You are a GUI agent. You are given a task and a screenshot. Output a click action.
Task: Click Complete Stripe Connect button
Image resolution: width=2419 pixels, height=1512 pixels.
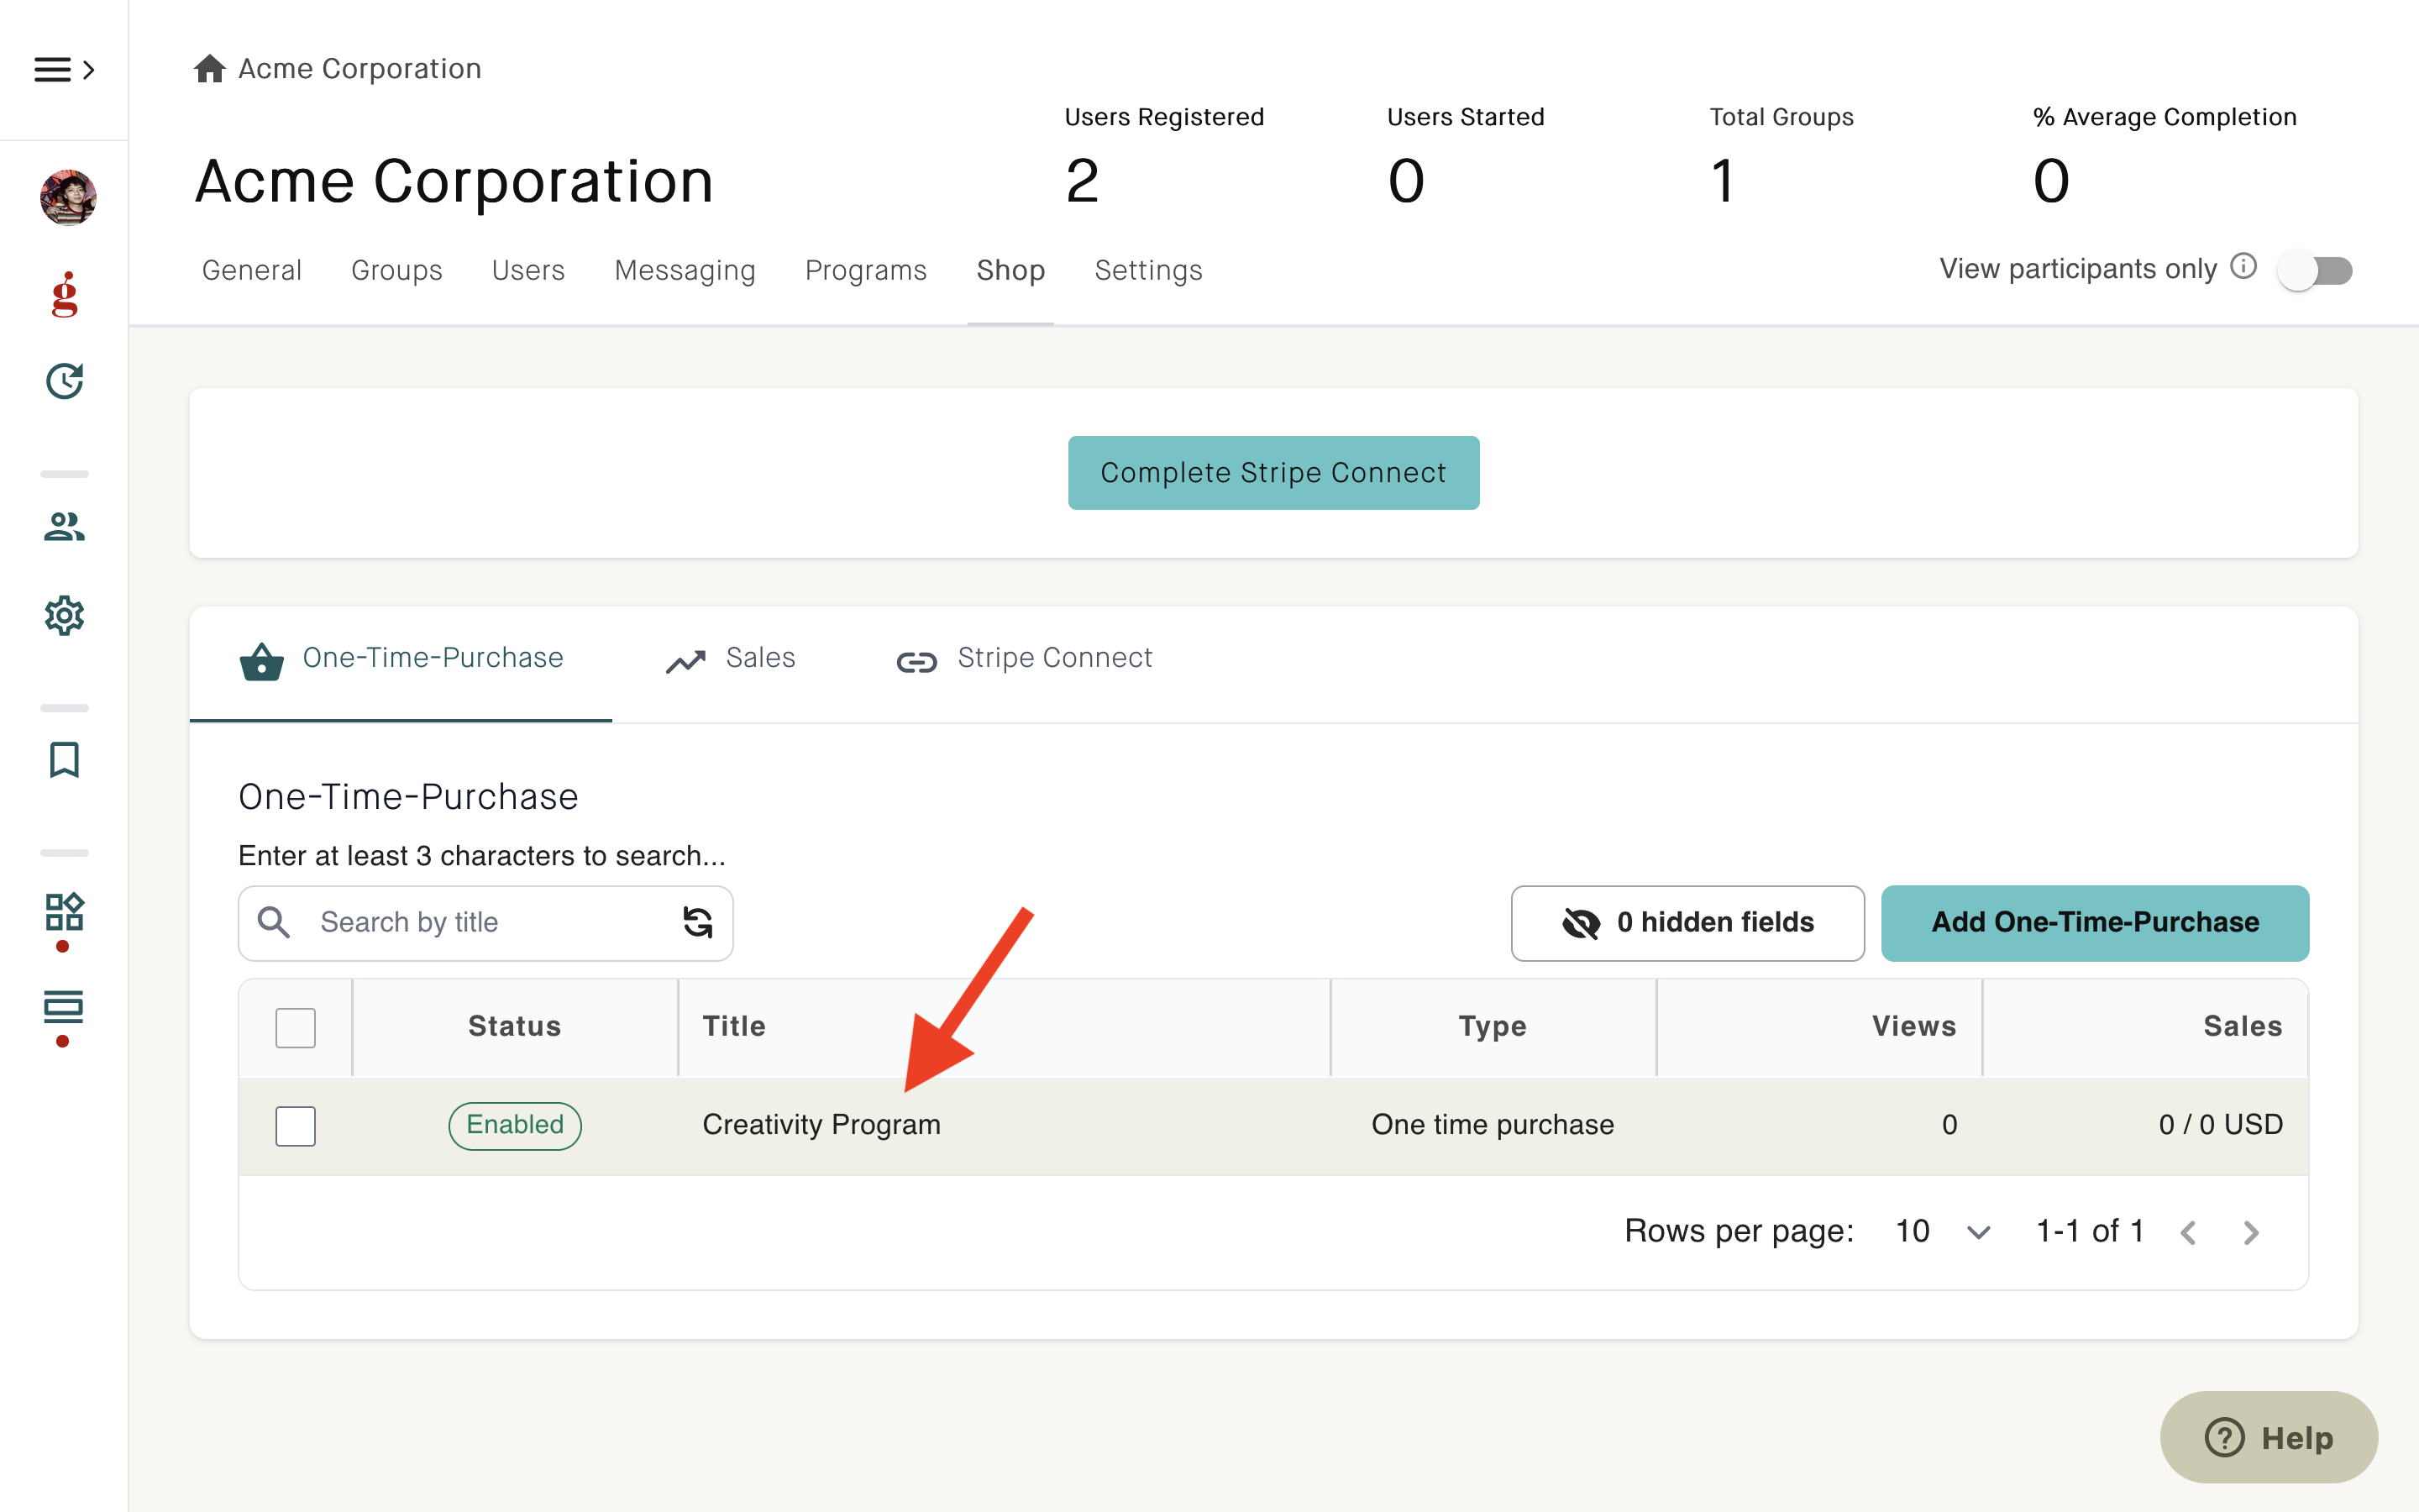(1273, 472)
